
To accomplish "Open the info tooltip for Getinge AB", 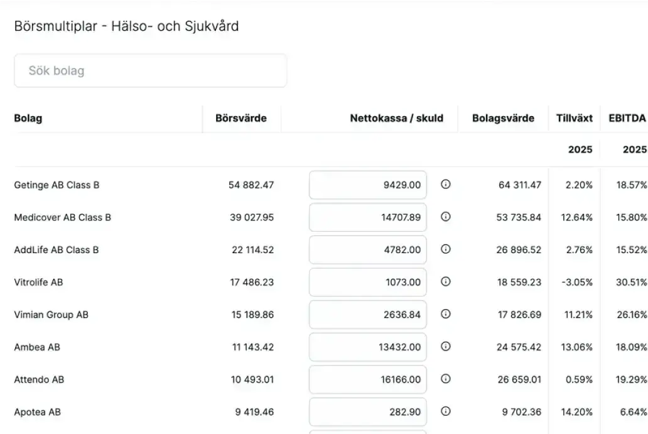I will coord(446,185).
